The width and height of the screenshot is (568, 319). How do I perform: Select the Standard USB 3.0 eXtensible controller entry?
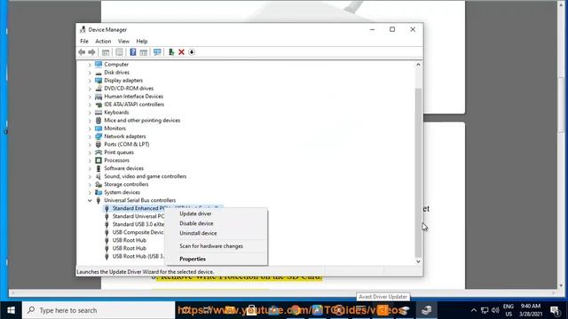138,224
